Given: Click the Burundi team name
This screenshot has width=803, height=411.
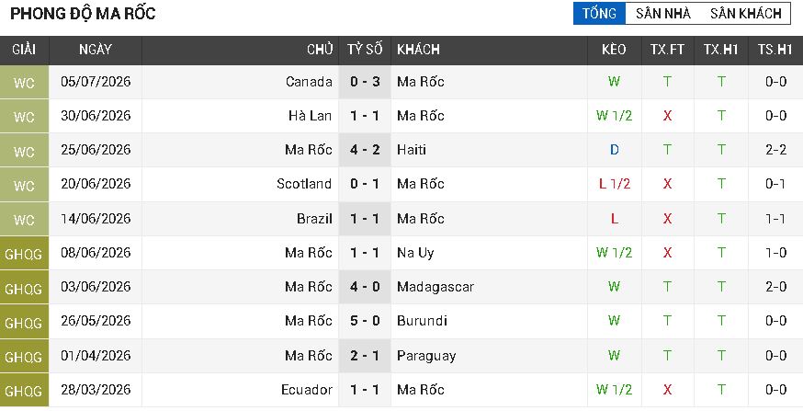Looking at the screenshot, I should coord(422,321).
